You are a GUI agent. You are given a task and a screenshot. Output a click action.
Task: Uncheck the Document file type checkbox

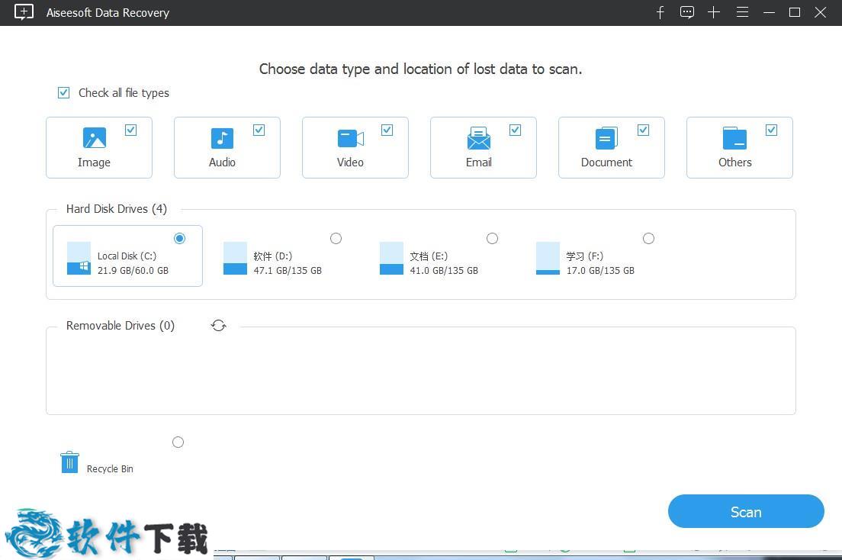coord(643,130)
